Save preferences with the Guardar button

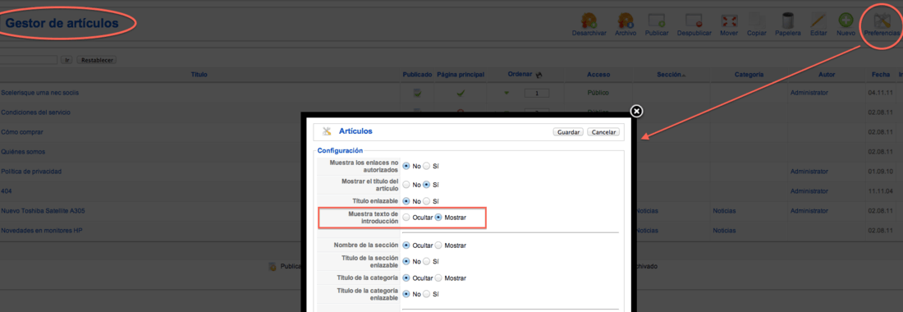coord(568,132)
